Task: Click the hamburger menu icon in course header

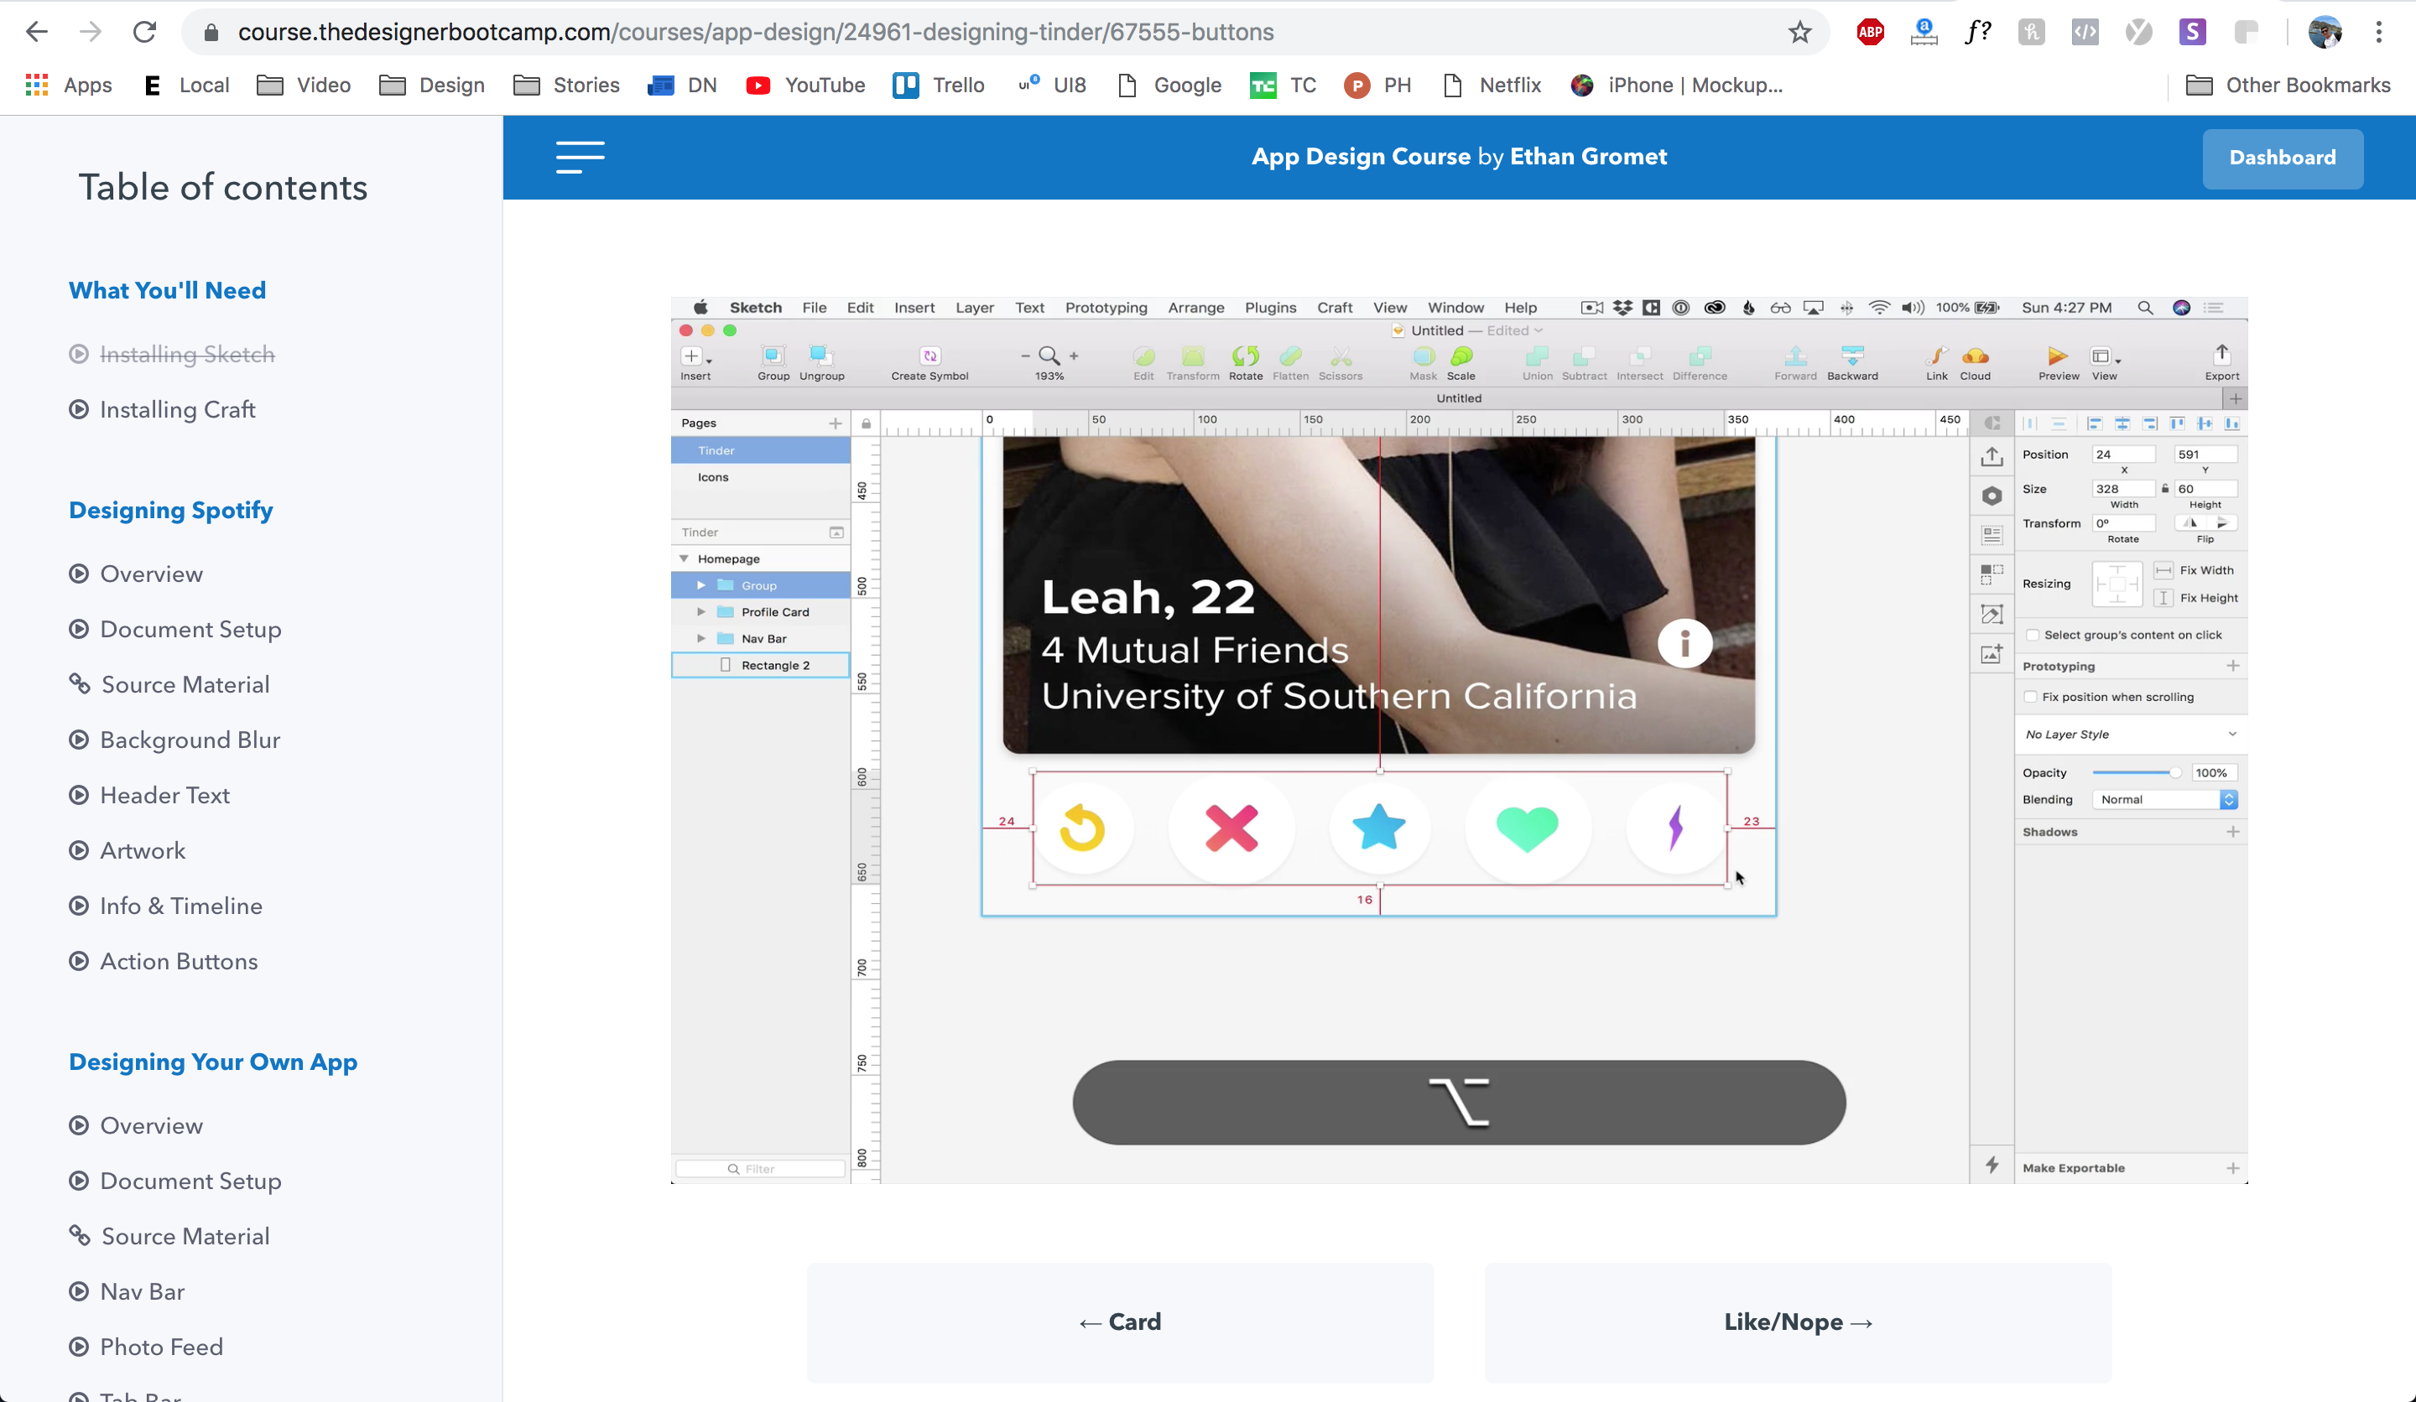Action: (580, 157)
